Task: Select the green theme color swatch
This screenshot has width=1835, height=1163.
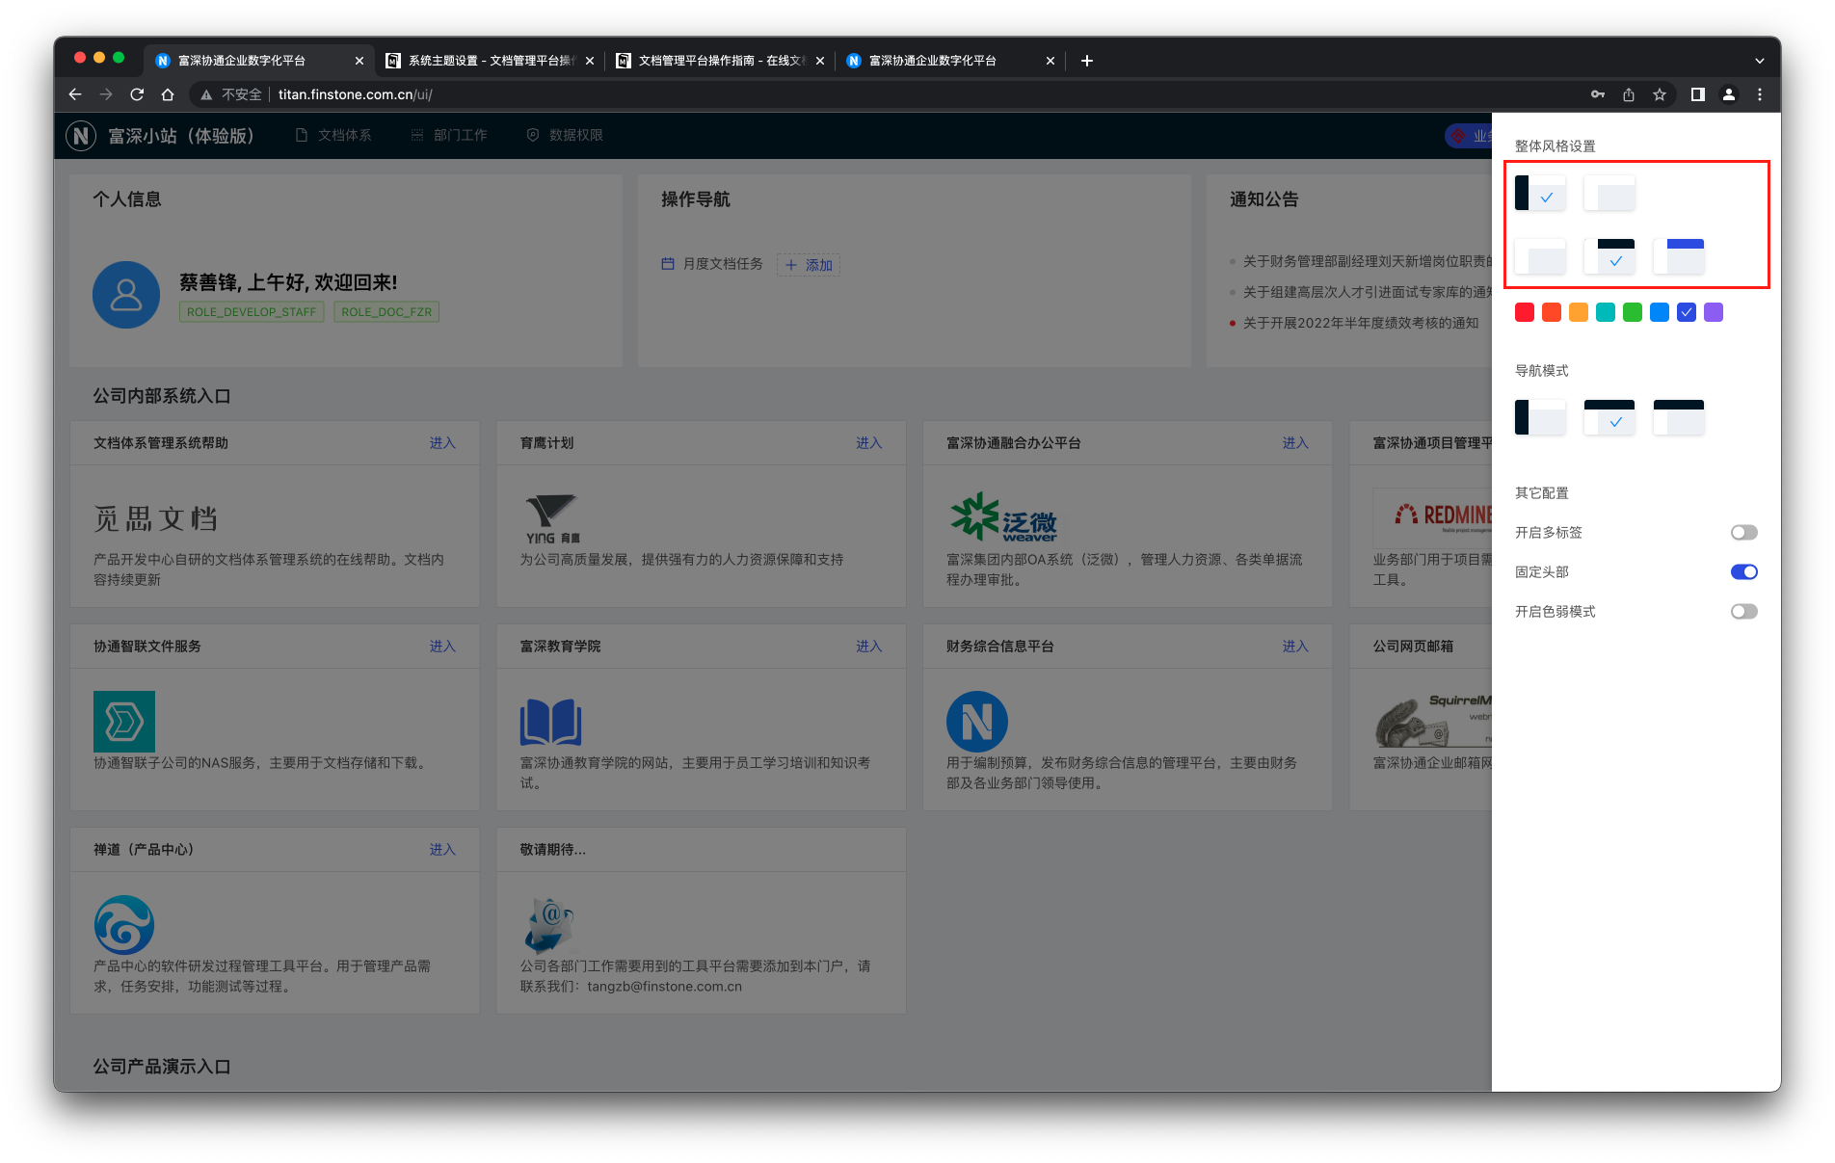Action: pyautogui.click(x=1633, y=312)
